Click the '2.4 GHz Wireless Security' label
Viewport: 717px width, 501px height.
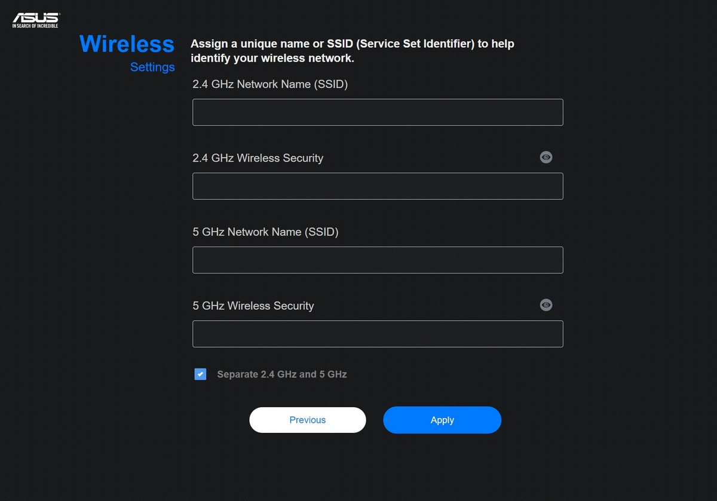[x=258, y=158]
